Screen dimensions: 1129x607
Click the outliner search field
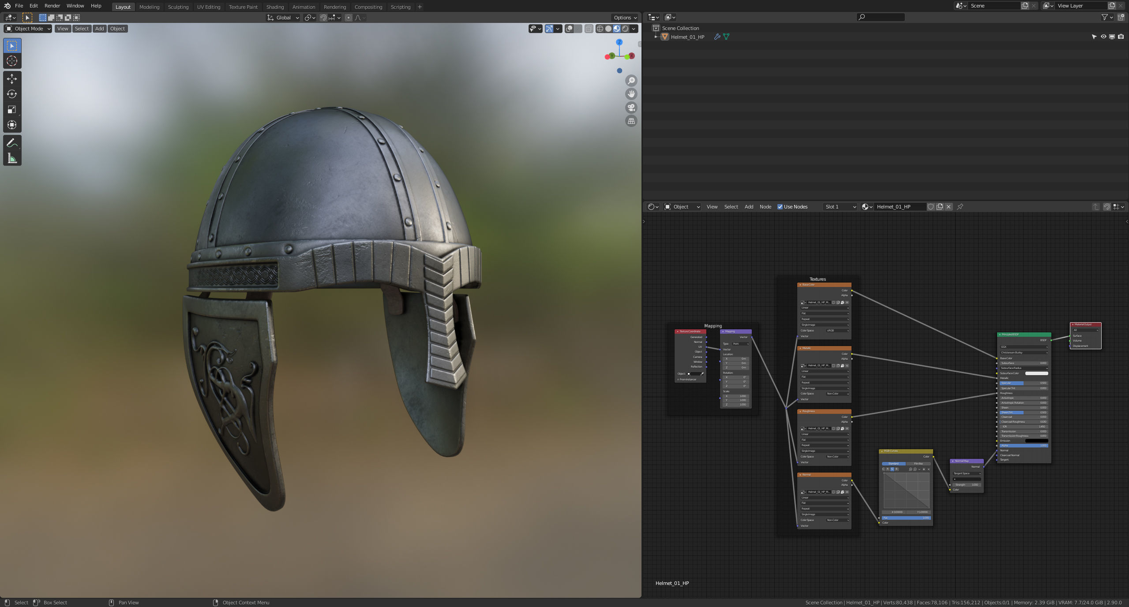click(x=881, y=17)
